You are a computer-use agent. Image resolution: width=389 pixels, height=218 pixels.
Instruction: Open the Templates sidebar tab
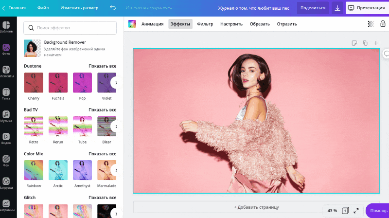[x=6, y=27]
